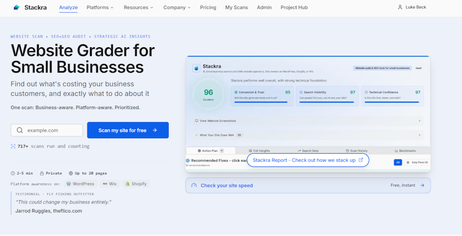The height and width of the screenshot is (236, 462).
Task: Switch to the Search Data tab
Action: click(308, 151)
